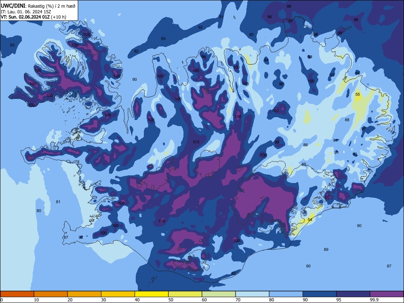Pick the dark indigo 95–99.9 legend swatch
The image size is (404, 303).
pos(353,294)
